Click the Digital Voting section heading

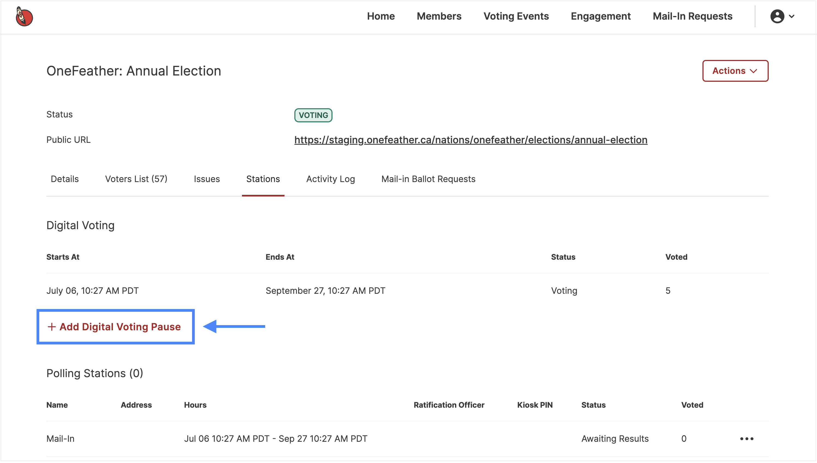pos(80,225)
